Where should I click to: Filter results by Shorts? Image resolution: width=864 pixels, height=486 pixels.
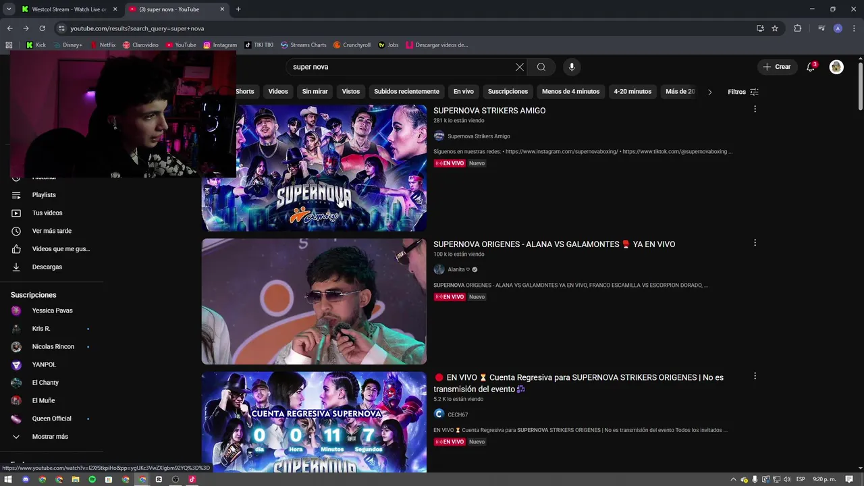click(245, 92)
